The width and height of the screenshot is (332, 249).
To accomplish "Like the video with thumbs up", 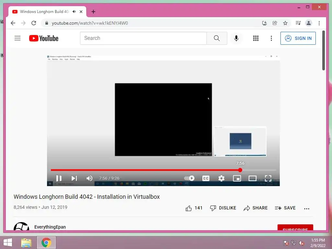I will pos(189,208).
